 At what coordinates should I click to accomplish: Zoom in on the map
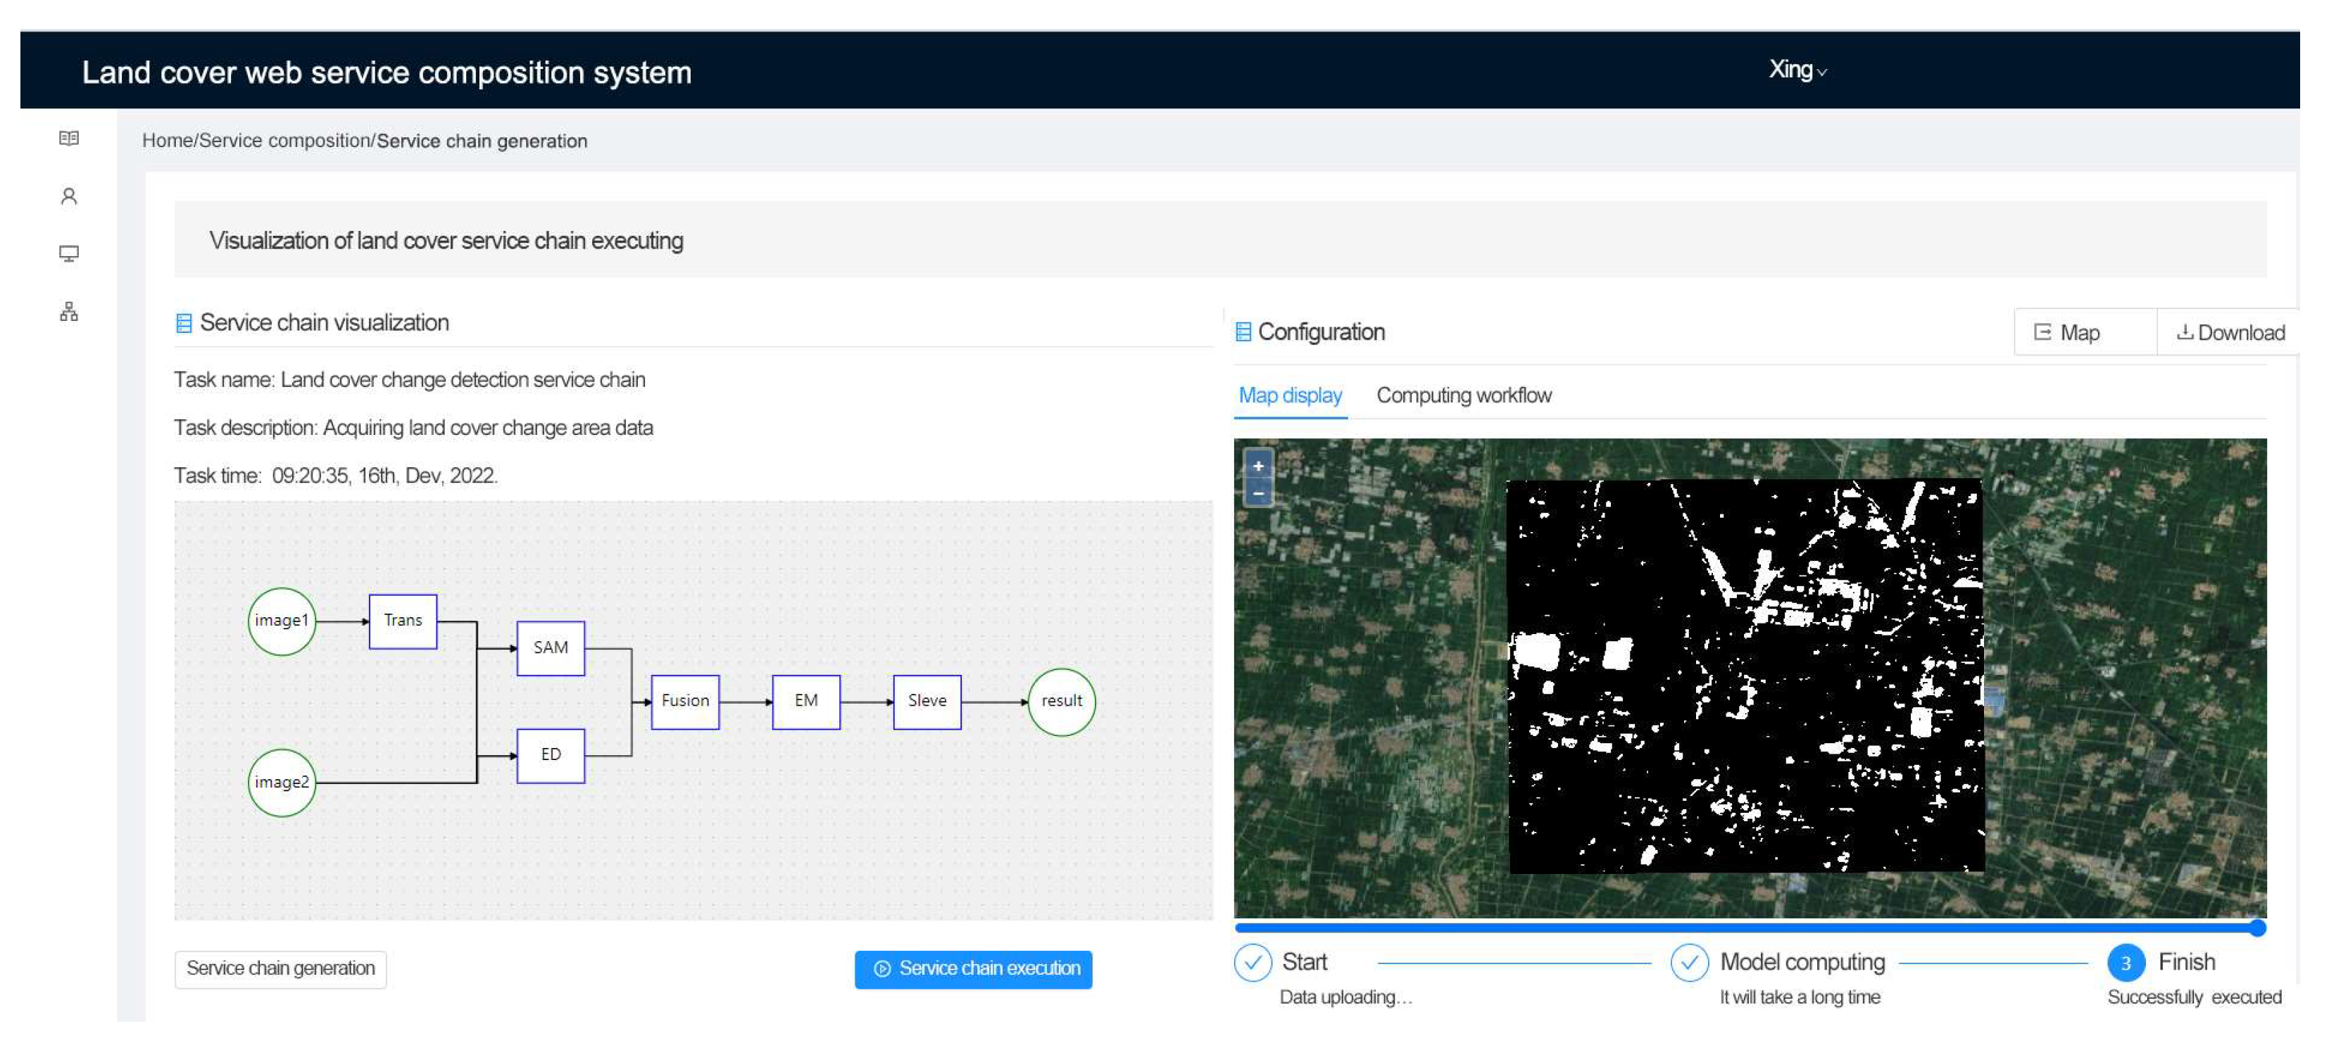(x=1257, y=466)
